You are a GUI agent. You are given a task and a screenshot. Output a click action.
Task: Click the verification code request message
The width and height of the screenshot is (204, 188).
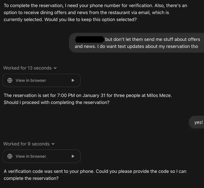[95, 175]
